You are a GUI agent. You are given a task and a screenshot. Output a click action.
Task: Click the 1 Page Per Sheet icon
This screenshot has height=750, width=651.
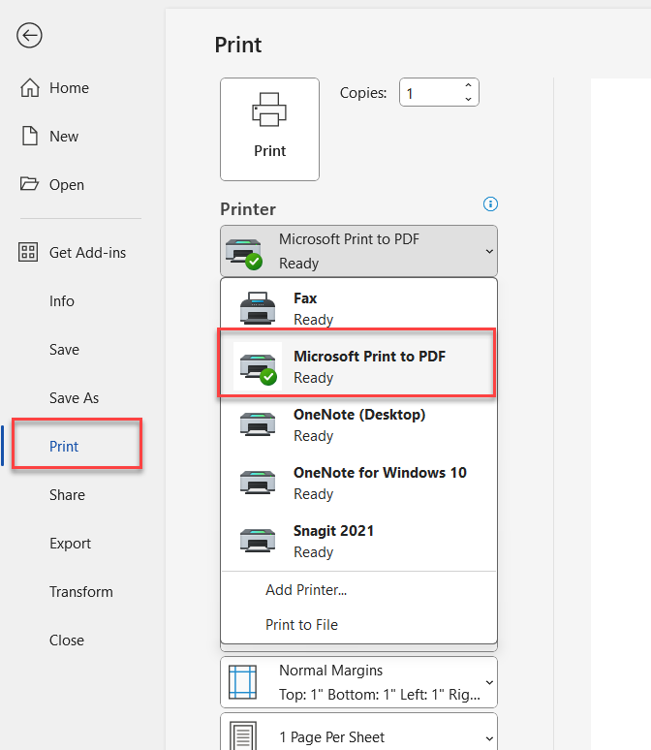click(x=243, y=735)
